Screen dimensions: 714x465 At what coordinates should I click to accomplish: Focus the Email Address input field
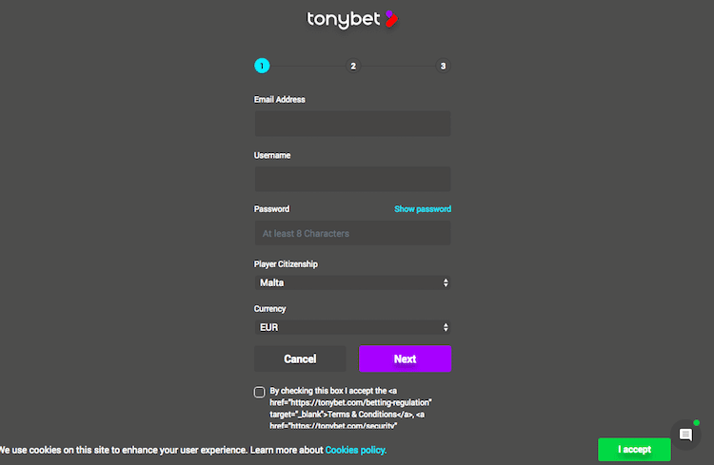(x=352, y=124)
